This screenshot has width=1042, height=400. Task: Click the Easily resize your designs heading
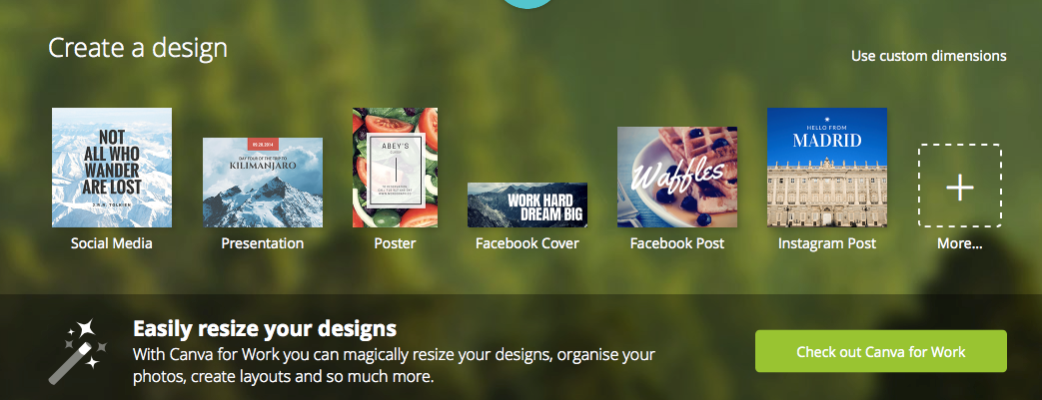(265, 329)
